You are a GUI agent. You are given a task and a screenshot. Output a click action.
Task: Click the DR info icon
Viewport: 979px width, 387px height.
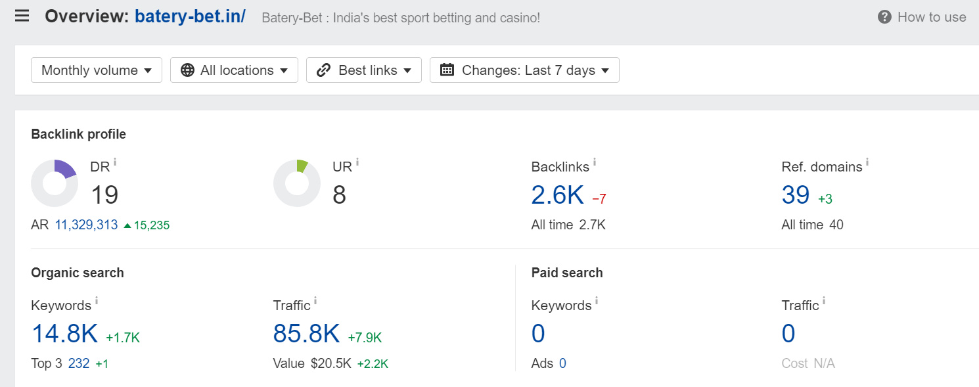pyautogui.click(x=115, y=162)
